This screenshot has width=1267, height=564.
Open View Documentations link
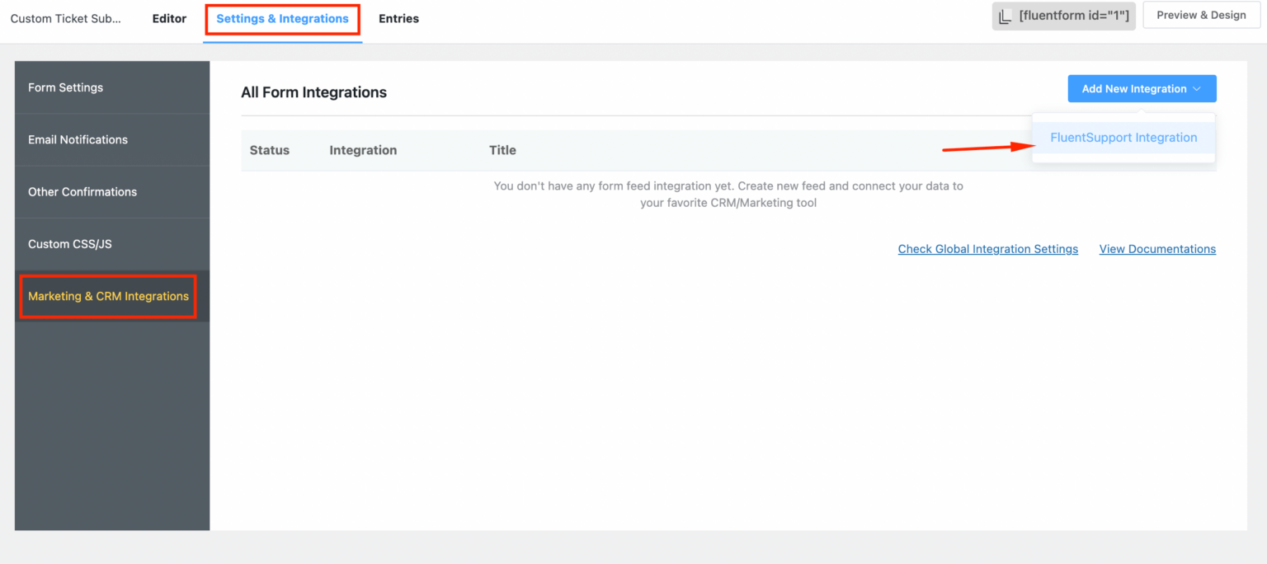pos(1157,248)
